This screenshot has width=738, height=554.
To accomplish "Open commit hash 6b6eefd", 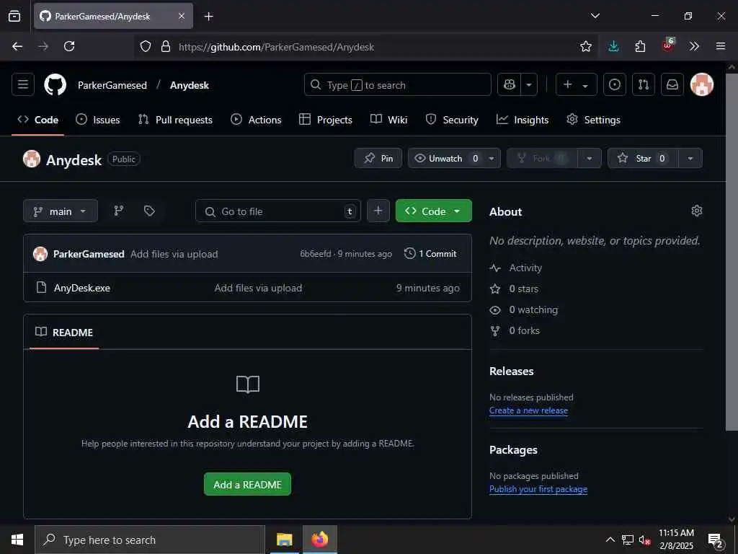I will coord(316,254).
